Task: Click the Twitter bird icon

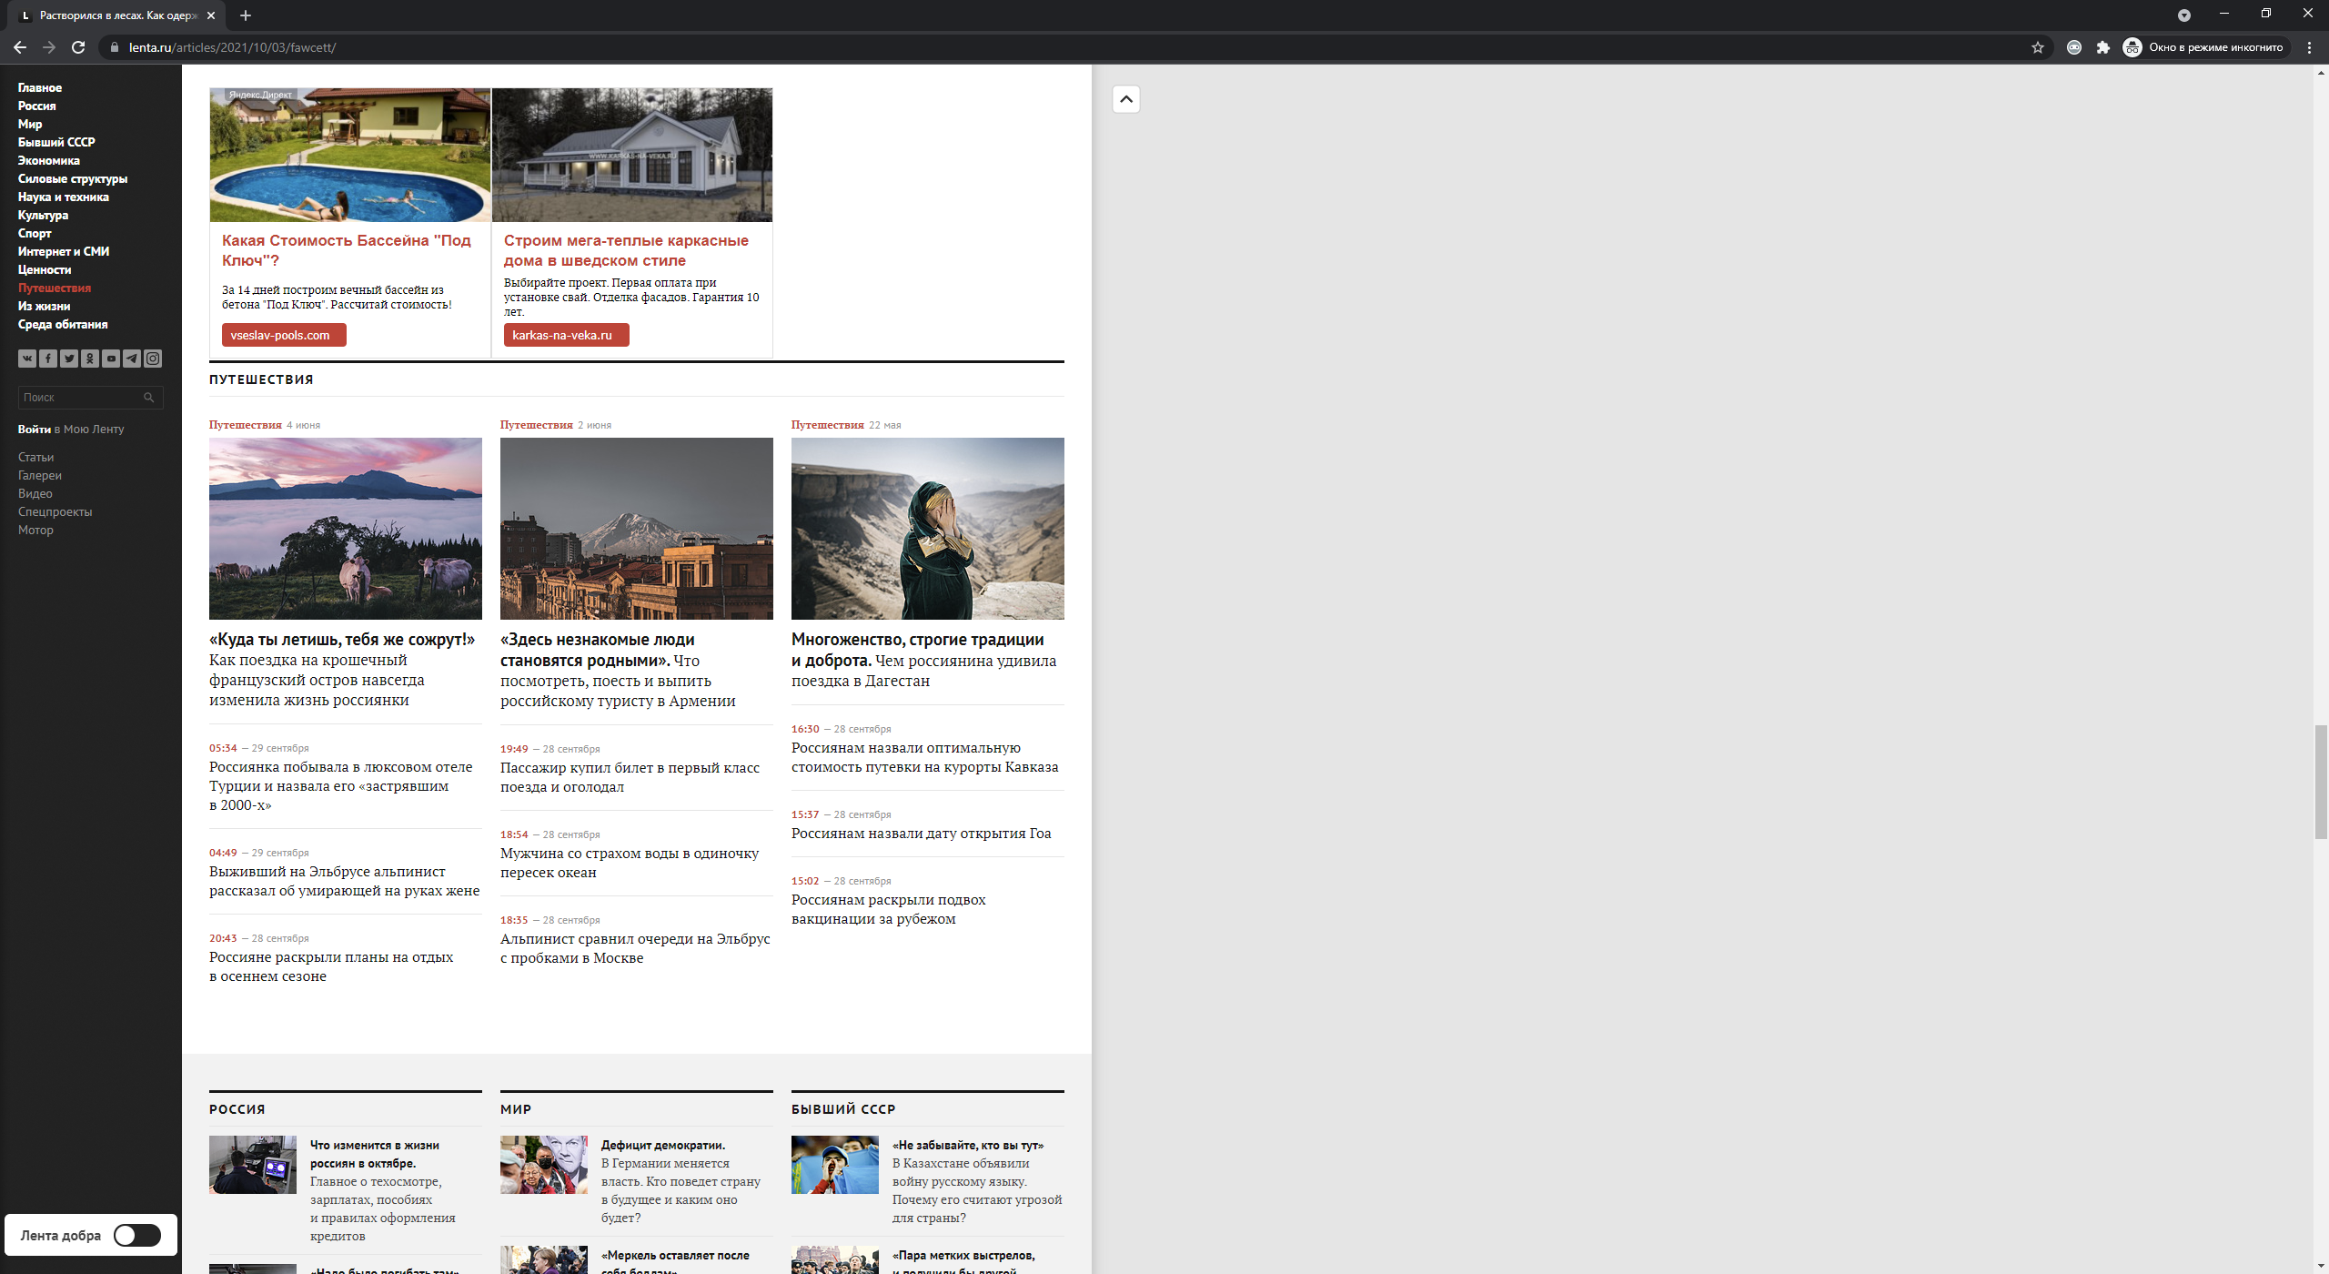Action: 69,359
